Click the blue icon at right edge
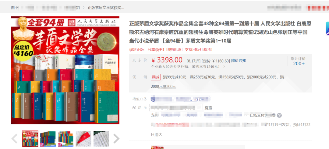This screenshot has height=149, width=329. tap(327, 28)
